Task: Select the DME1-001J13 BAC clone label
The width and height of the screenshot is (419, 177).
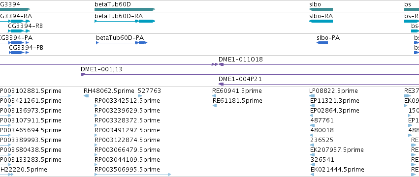Action: pos(101,69)
